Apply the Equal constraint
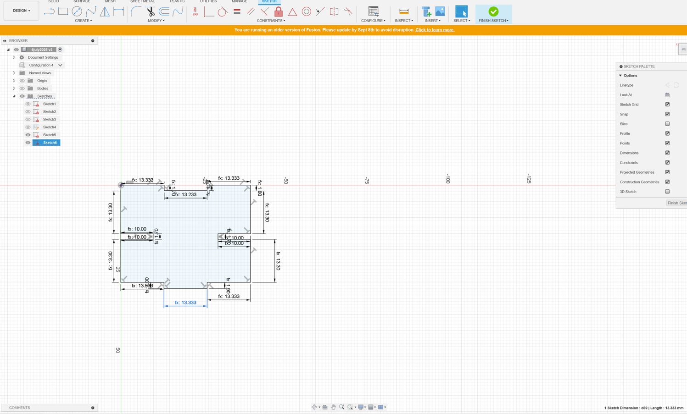 point(237,11)
